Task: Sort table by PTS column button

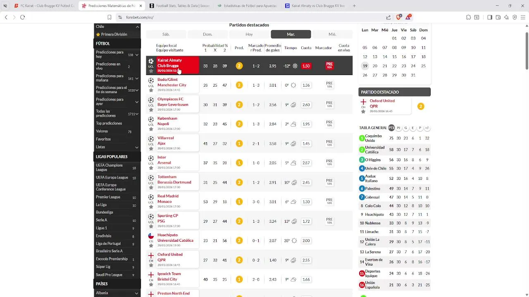Action: (391, 128)
